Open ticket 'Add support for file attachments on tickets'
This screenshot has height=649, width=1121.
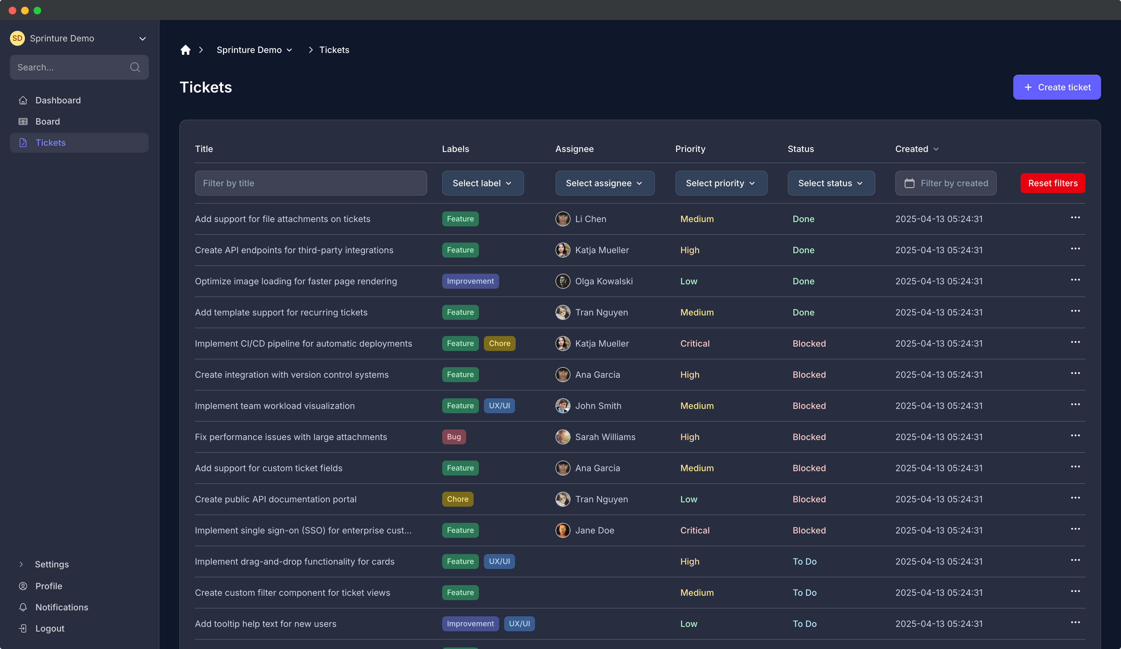tap(282, 219)
